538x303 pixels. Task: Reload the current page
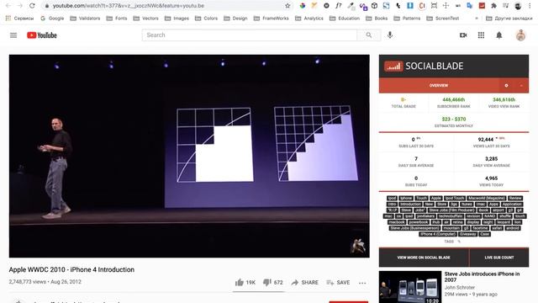pos(32,6)
